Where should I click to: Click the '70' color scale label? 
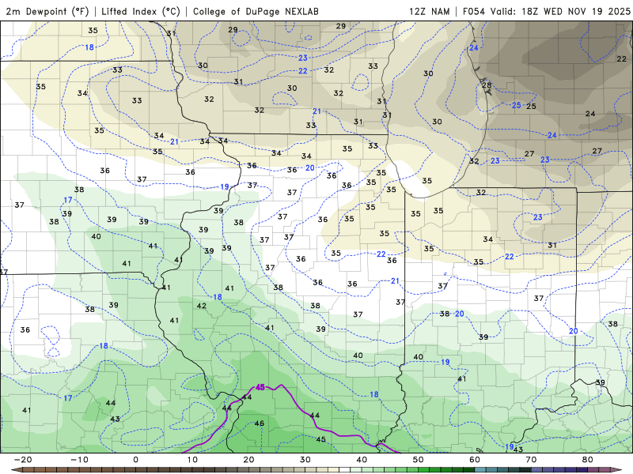531,459
